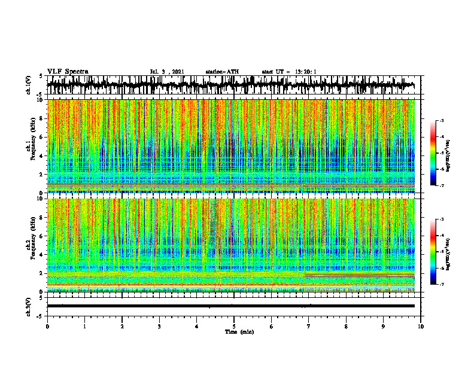Click "-5" tick on ch.3(V) axis
Viewport: 474px width, 366px height.
point(40,316)
